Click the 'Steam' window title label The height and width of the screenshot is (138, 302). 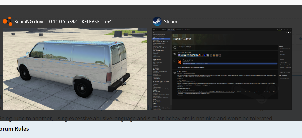[170, 21]
